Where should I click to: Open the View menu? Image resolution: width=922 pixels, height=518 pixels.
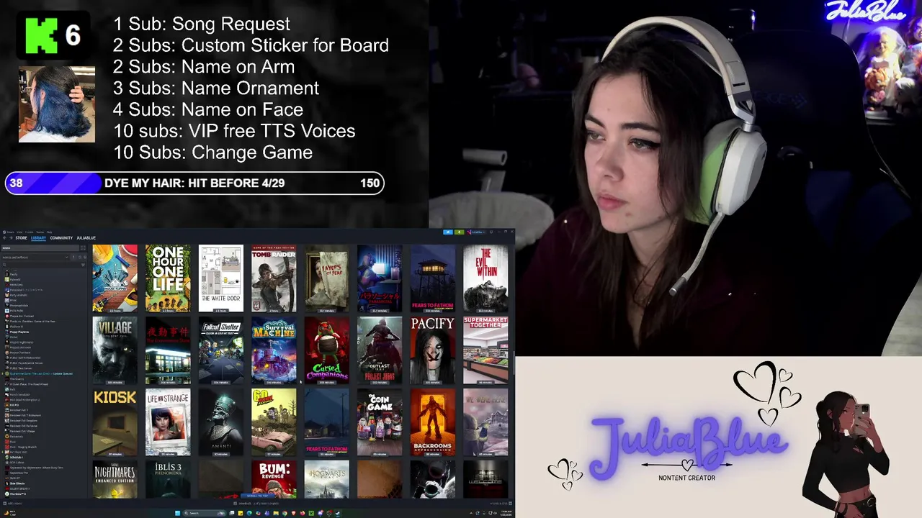coord(19,232)
